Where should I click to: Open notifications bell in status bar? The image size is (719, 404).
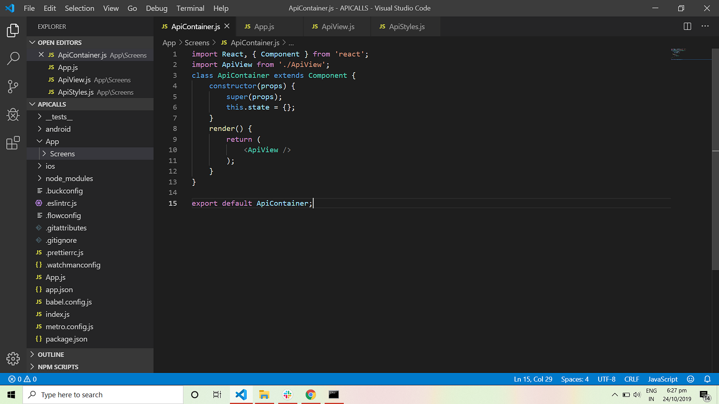click(707, 379)
